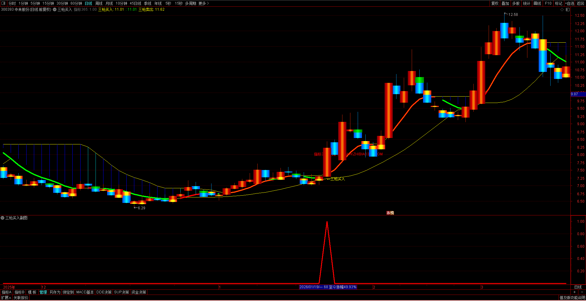Click the 统计 statistics button

[526, 3]
